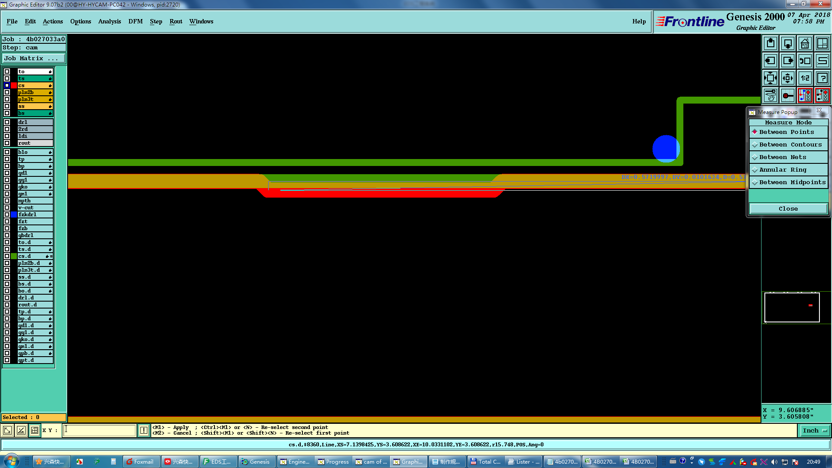
Task: Open the Job Matrix expander
Action: pyautogui.click(x=34, y=58)
